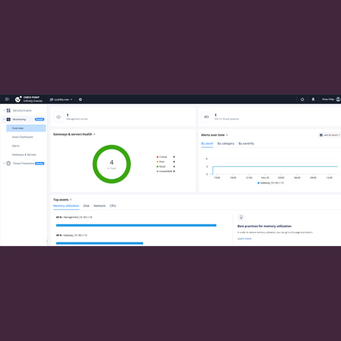Expand the Security Events tree arrow
The width and height of the screenshot is (341, 341).
[4, 110]
